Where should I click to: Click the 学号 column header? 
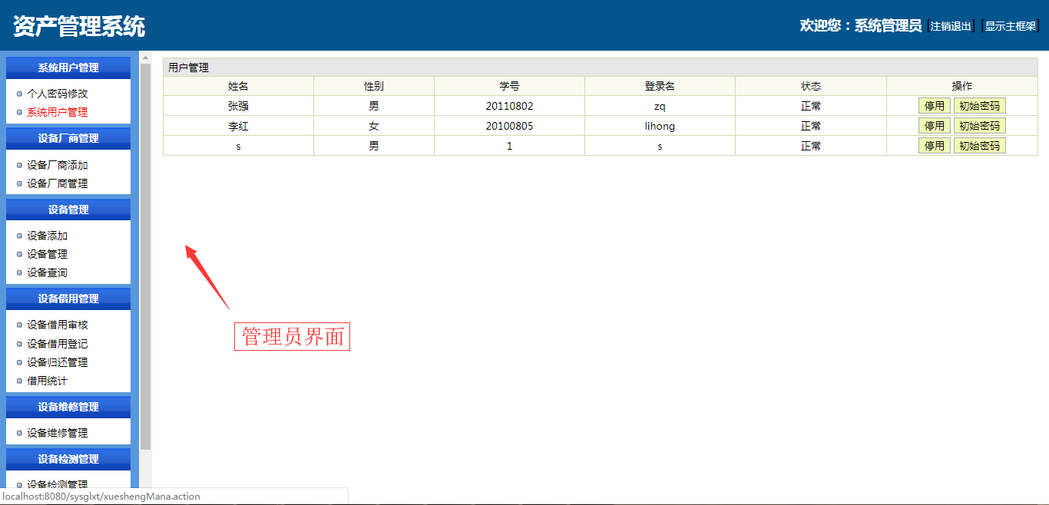[509, 86]
